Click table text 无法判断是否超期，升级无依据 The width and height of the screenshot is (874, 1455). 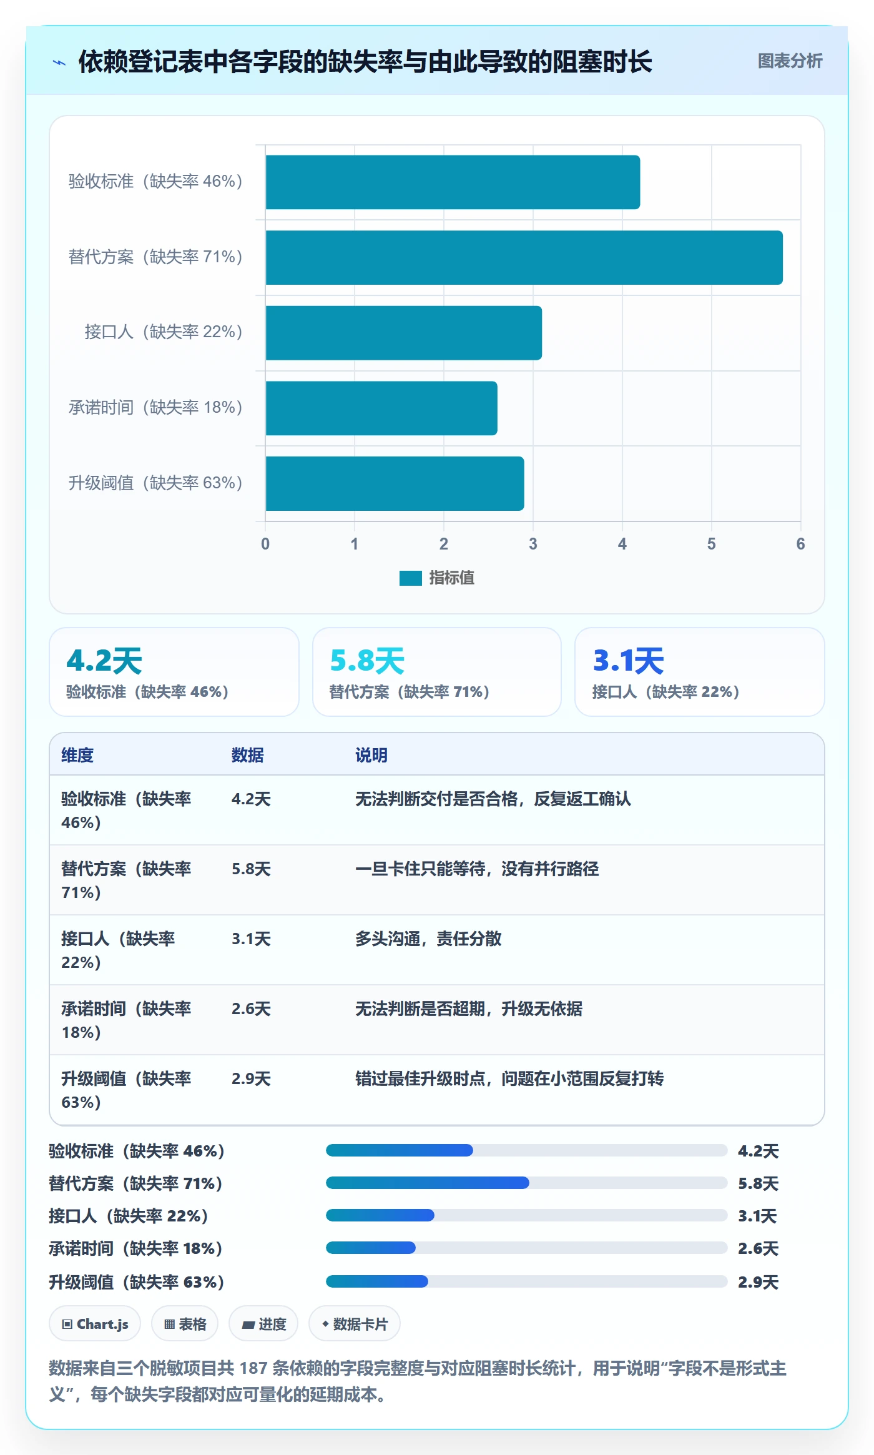point(469,1009)
